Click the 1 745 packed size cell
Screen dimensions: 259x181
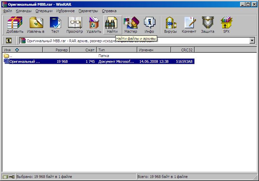pos(90,61)
